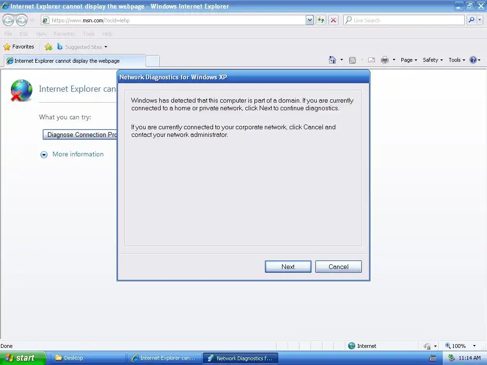The width and height of the screenshot is (487, 365).
Task: Open the Edit menu
Action: tap(24, 34)
